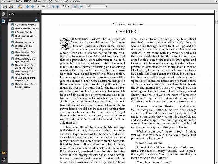Toggle the scrolling mode page display icon
The width and height of the screenshot is (218, 164).
pos(75,6)
